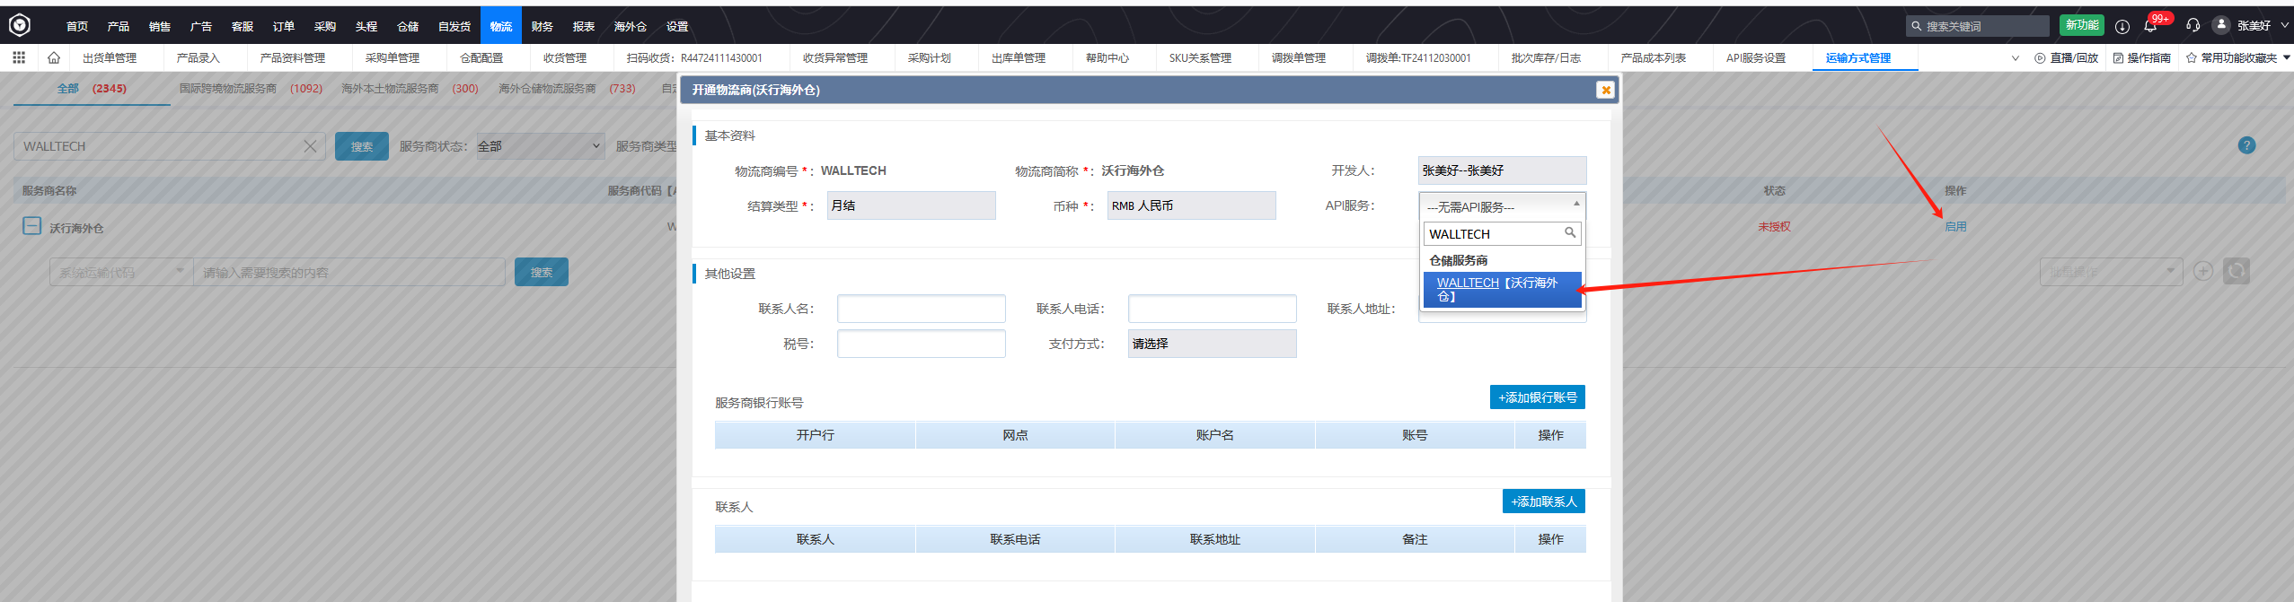Screen dimensions: 2294x602
Task: Switch to the 运输方式管理 tab
Action: [1858, 57]
